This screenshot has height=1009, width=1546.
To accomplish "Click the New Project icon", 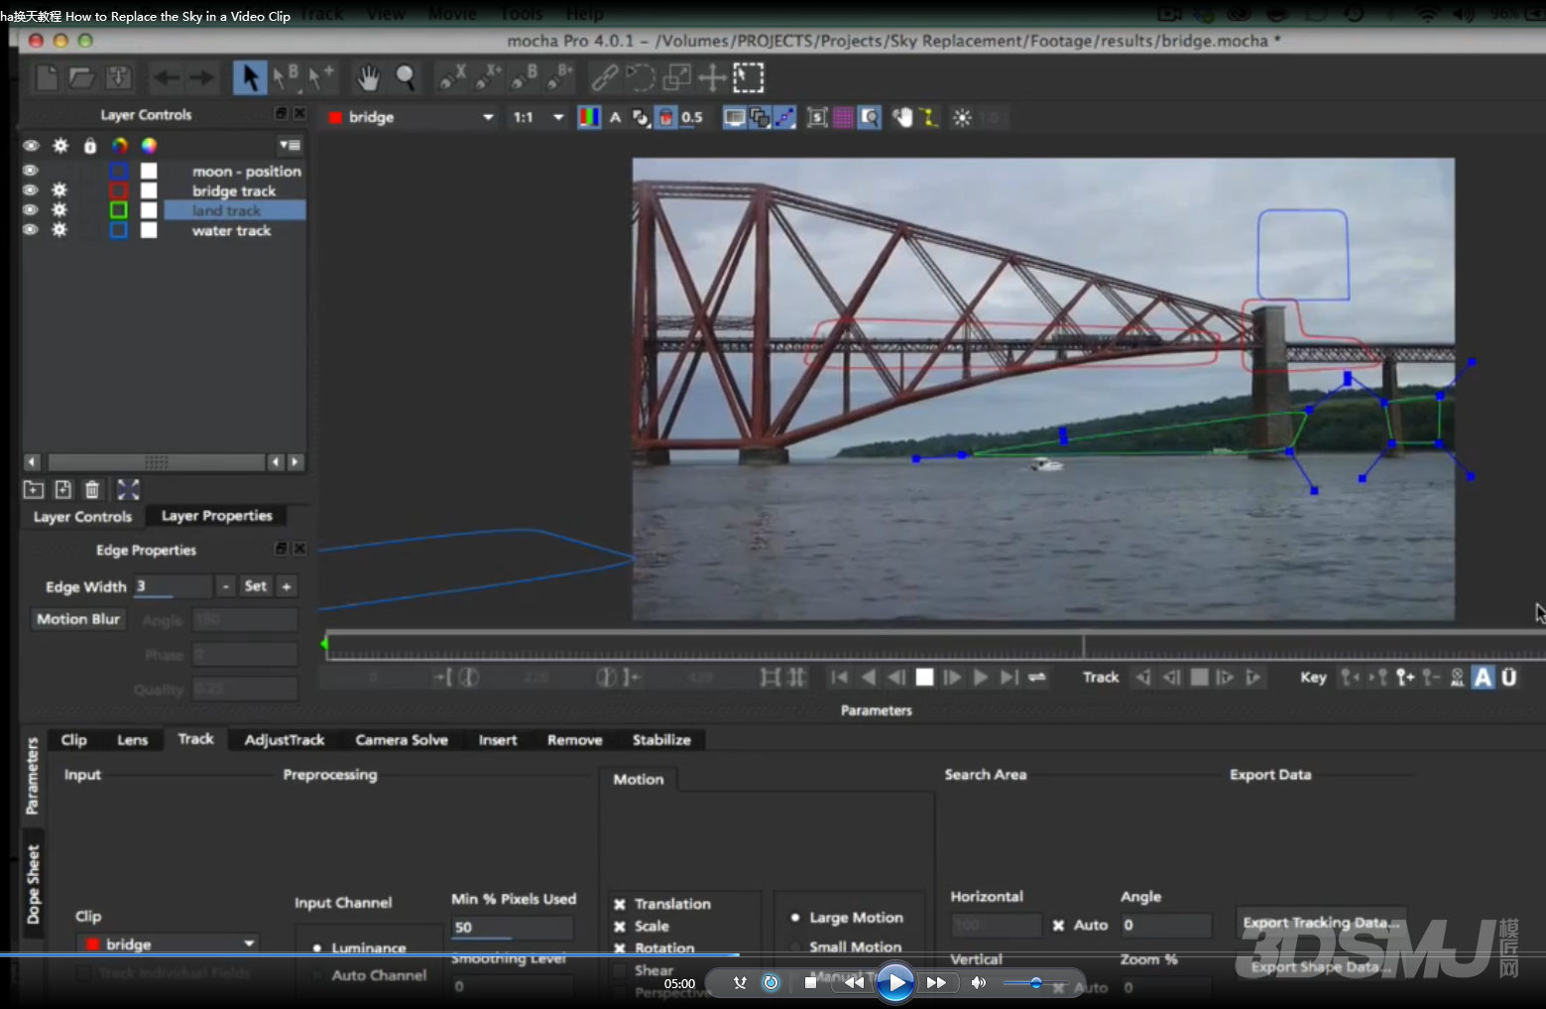I will pos(47,77).
